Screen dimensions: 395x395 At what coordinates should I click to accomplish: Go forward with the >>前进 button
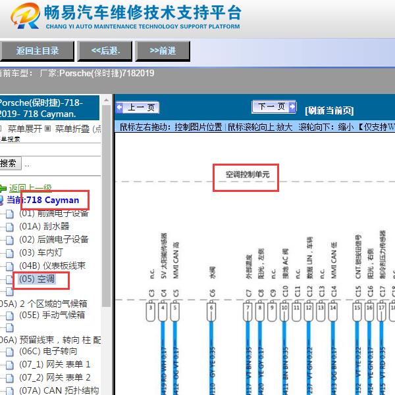click(163, 51)
